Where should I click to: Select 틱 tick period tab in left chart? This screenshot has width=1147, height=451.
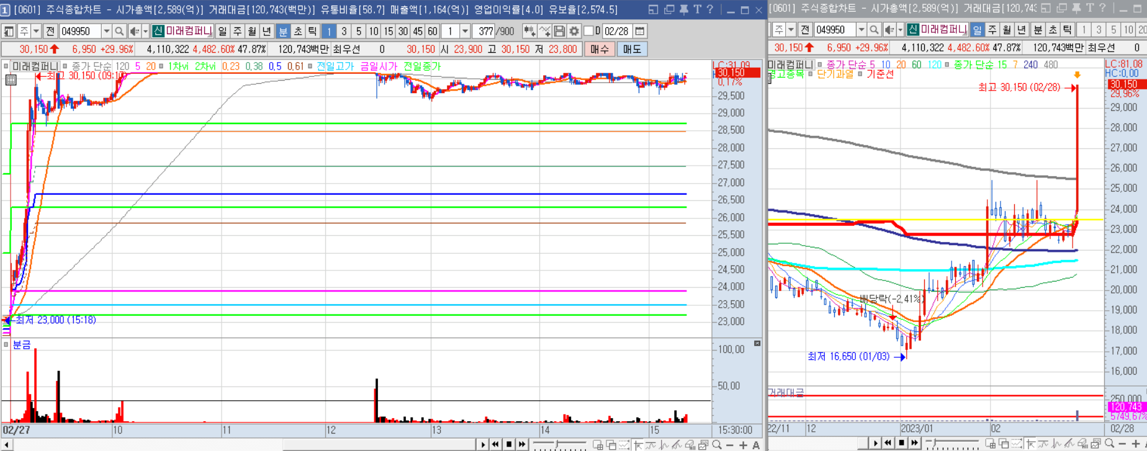click(x=313, y=31)
